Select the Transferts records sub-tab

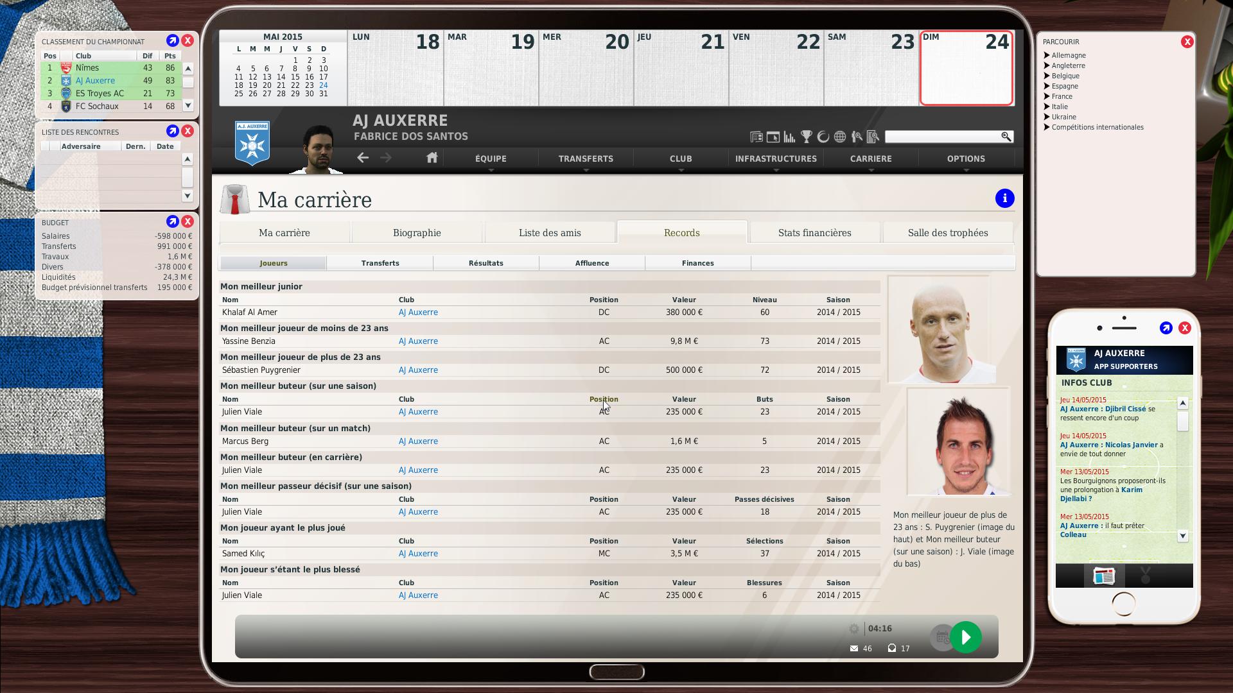click(x=380, y=263)
